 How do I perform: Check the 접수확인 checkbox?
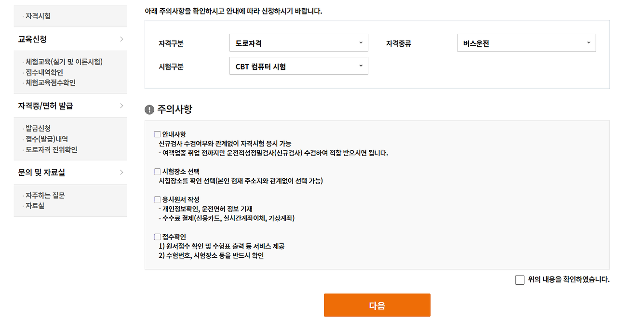[x=157, y=237]
